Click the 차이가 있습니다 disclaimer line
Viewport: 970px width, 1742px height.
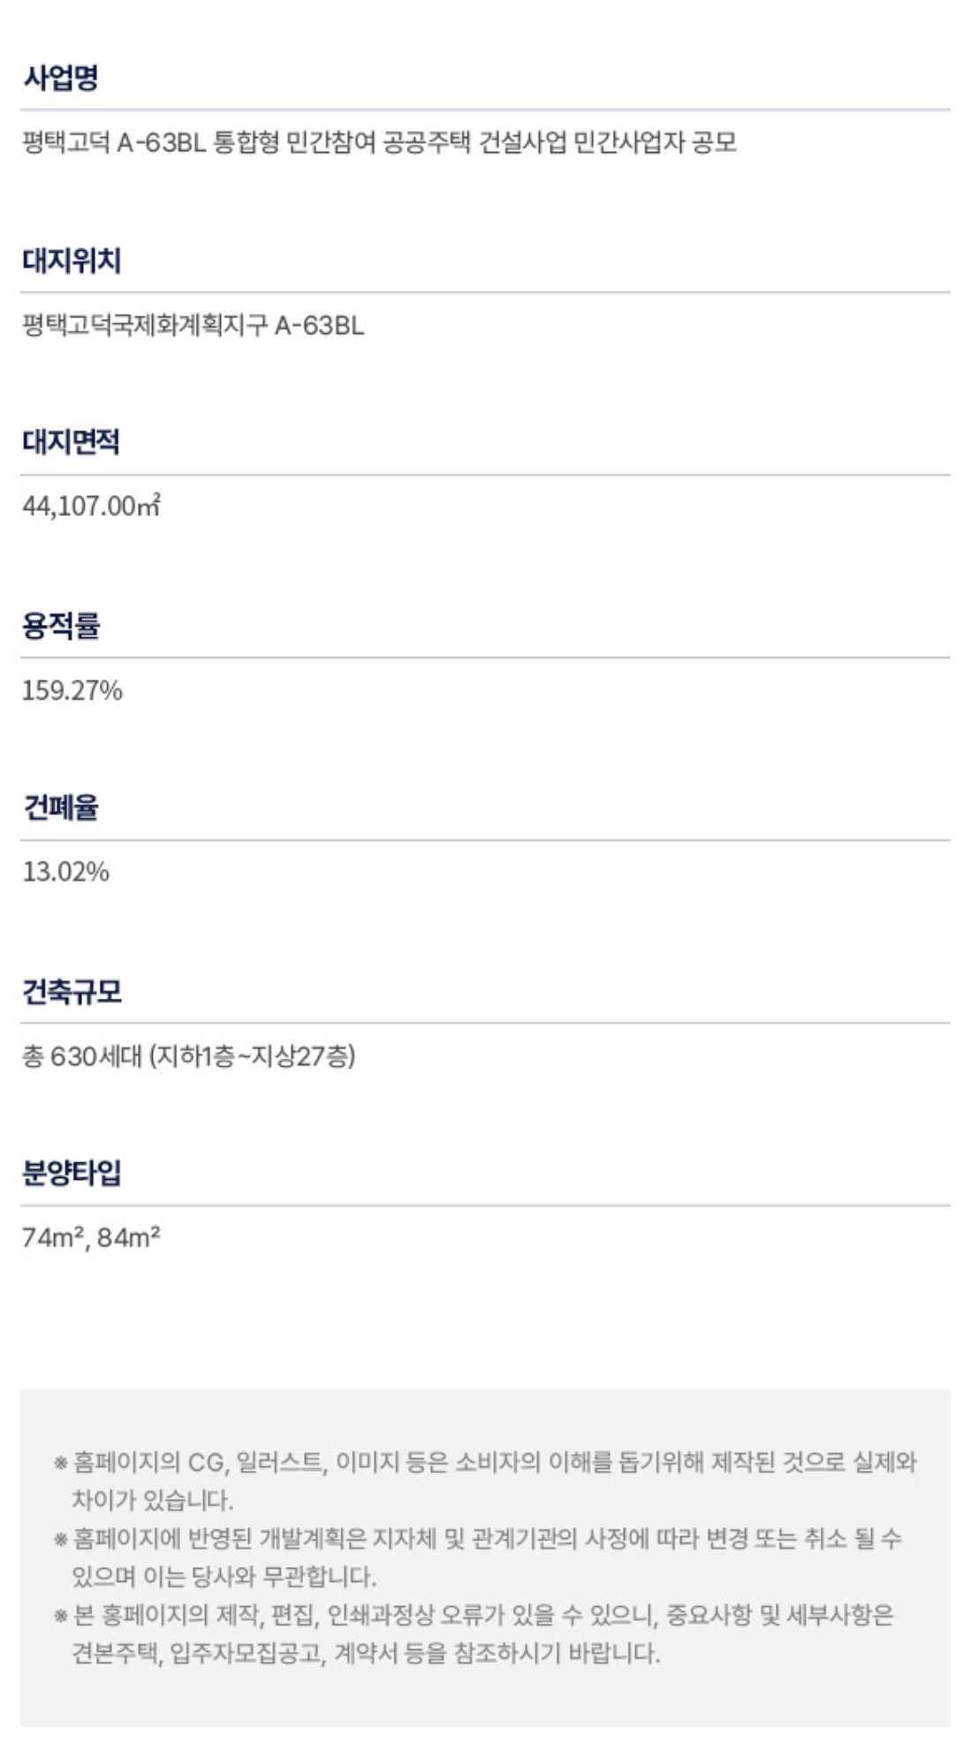click(x=152, y=1501)
